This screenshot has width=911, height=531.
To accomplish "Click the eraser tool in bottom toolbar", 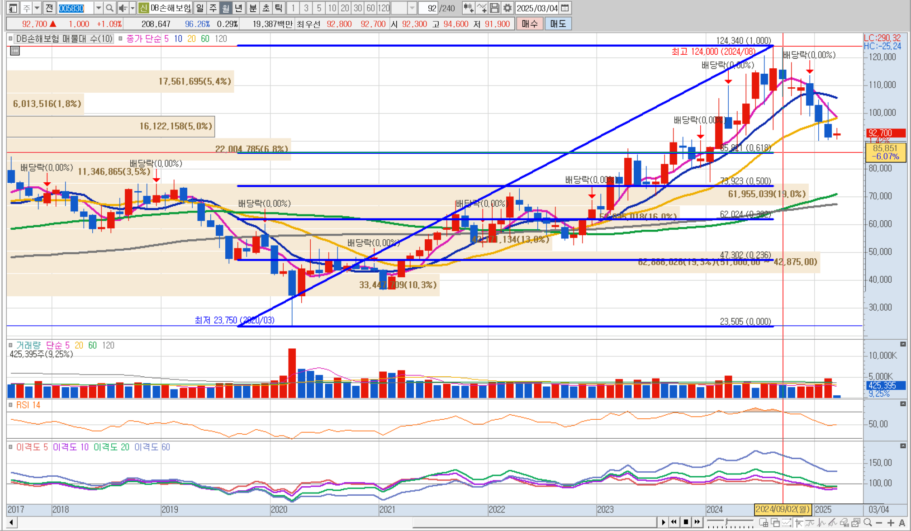I will [844, 523].
